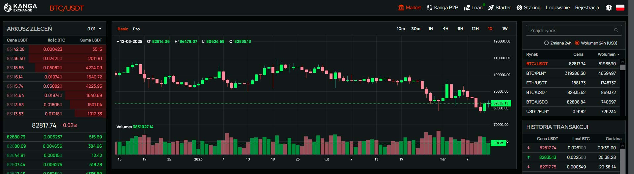Open language selector Polish flag
Screen dimensions: 634x174
pos(620,8)
